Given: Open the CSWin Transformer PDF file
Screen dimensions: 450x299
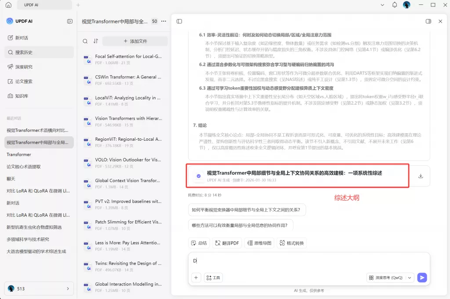Looking at the screenshot, I should pos(127,77).
